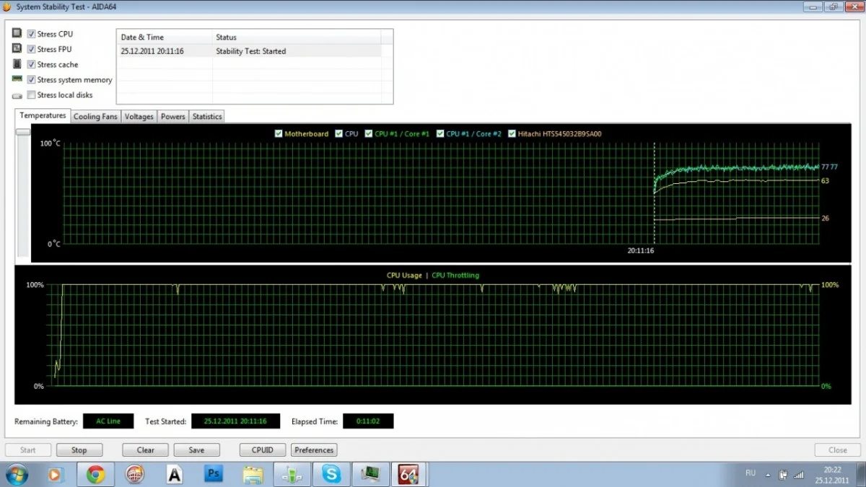Screen dimensions: 866x487
Task: Enable Stress local disks
Action: click(32, 95)
